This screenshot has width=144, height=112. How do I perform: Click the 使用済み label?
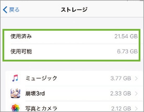[21, 36]
